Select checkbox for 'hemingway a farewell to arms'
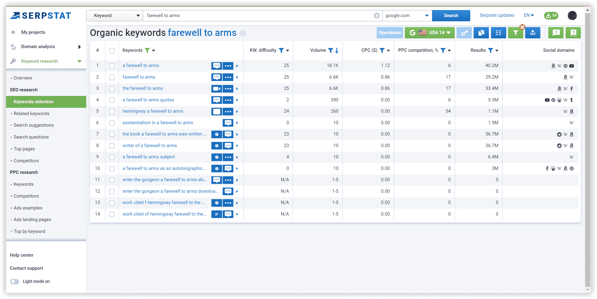The height and width of the screenshot is (299, 597). coord(112,111)
